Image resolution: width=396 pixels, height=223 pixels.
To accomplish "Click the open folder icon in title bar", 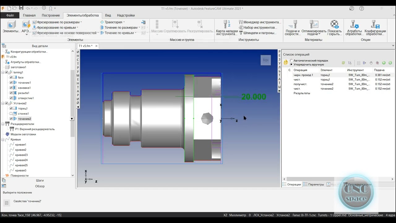I will pyautogui.click(x=15, y=8).
